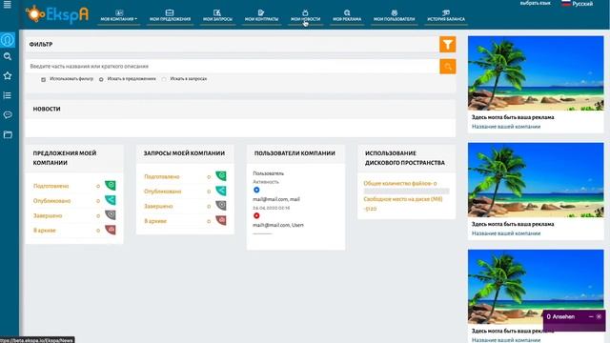Viewport: 610px width, 343px height.
Task: Click the Ansehen widget title
Action: [560, 316]
